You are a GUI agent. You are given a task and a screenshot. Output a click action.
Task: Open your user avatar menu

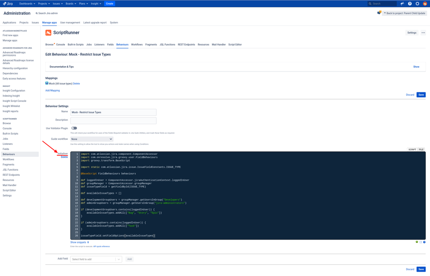click(424, 3)
